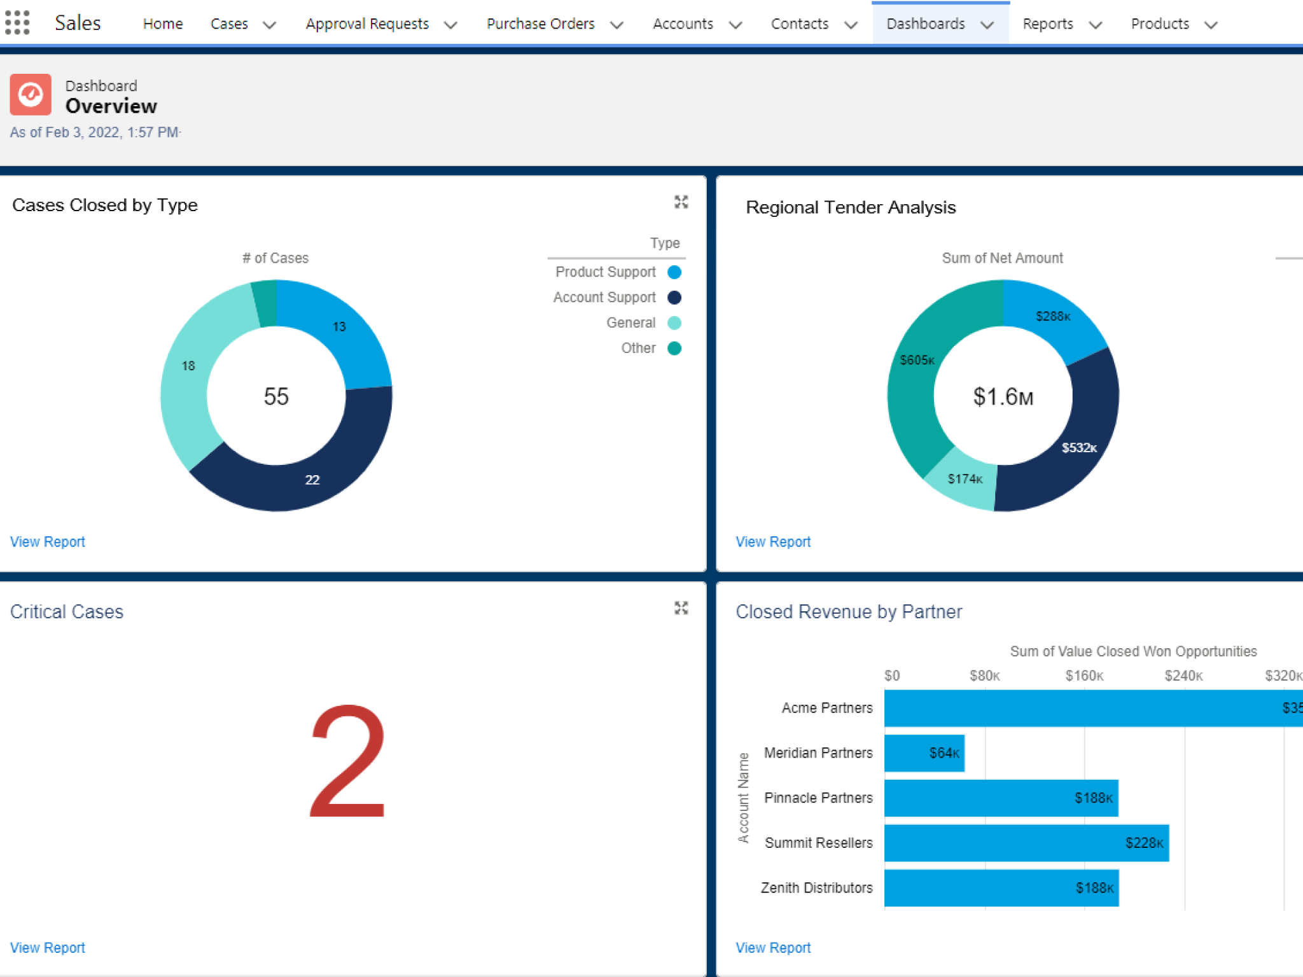The image size is (1303, 977).
Task: Click the Summit Resellers revenue bar
Action: [x=1026, y=843]
